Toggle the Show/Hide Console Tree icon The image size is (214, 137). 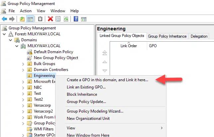[x=30, y=19]
